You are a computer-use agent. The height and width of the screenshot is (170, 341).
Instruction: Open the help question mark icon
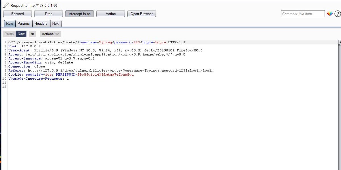tap(337, 14)
